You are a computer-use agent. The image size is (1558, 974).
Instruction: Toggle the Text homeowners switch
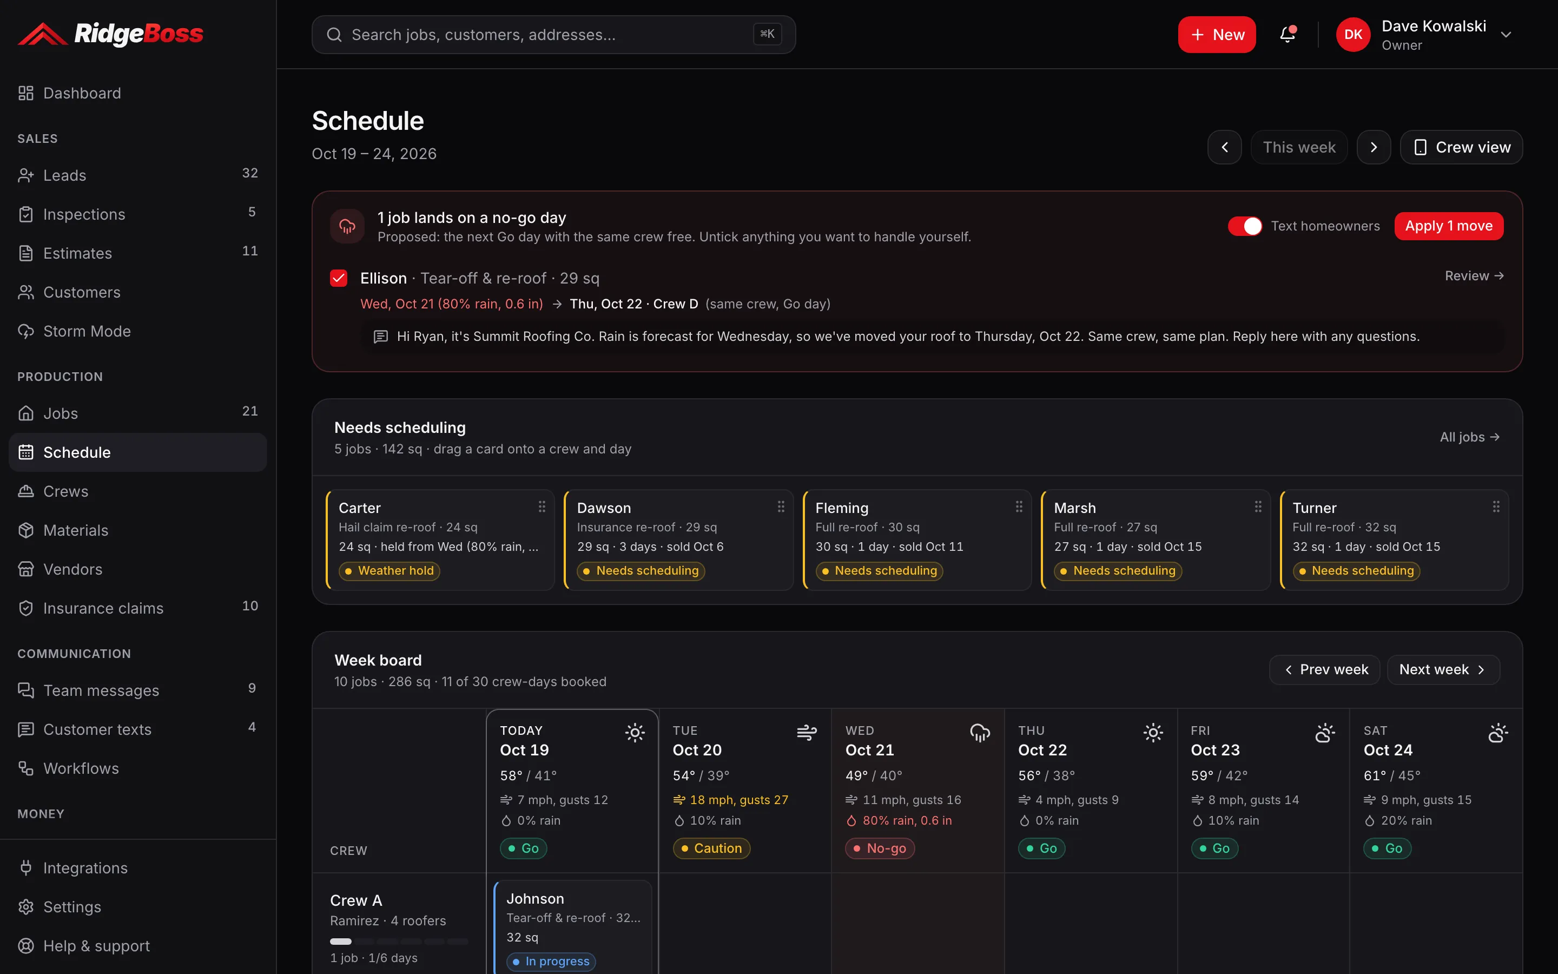point(1245,226)
